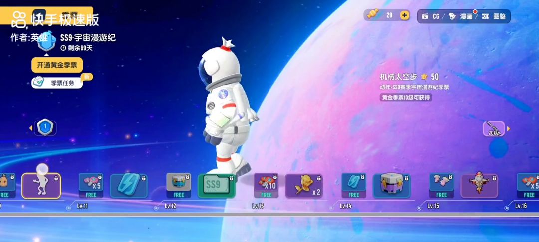
Task: Select Lv.14 free lightning card reward
Action: click(x=354, y=185)
